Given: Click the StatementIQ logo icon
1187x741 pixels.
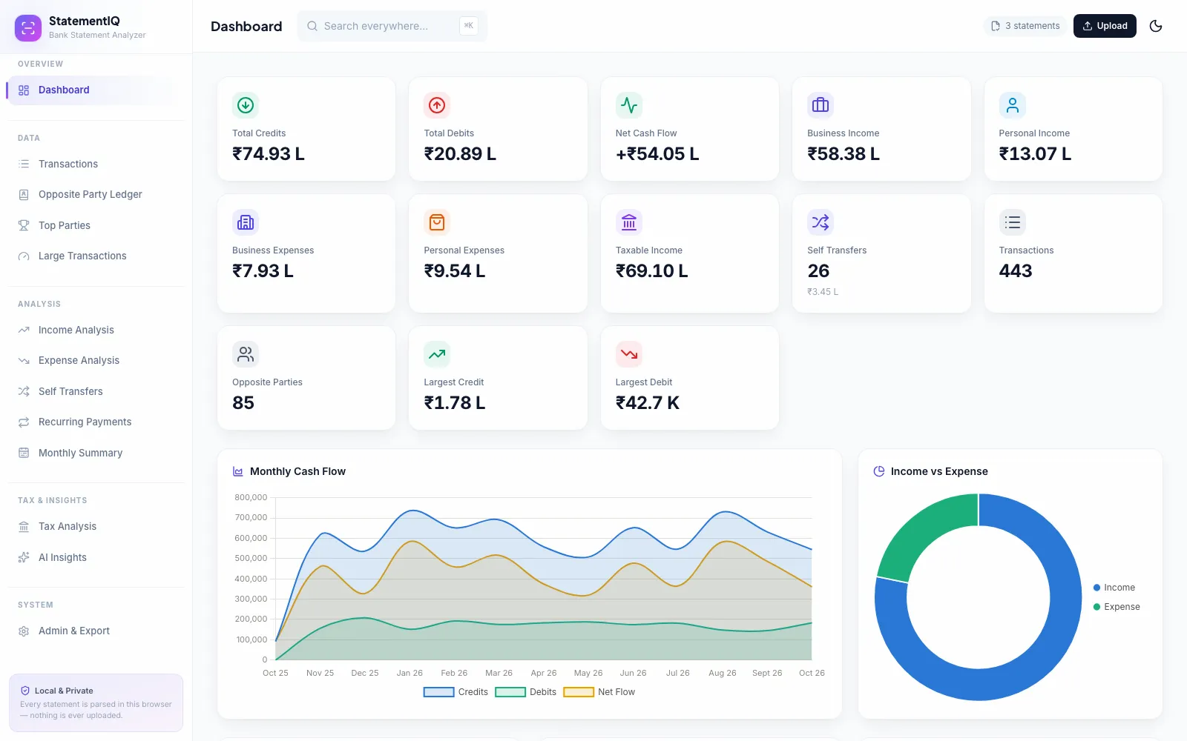Looking at the screenshot, I should point(28,28).
